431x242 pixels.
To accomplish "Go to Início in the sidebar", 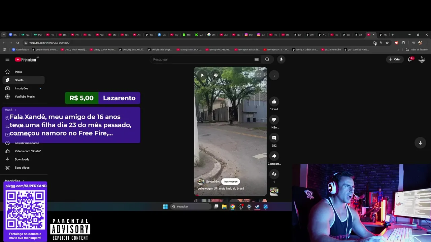I will point(23,72).
